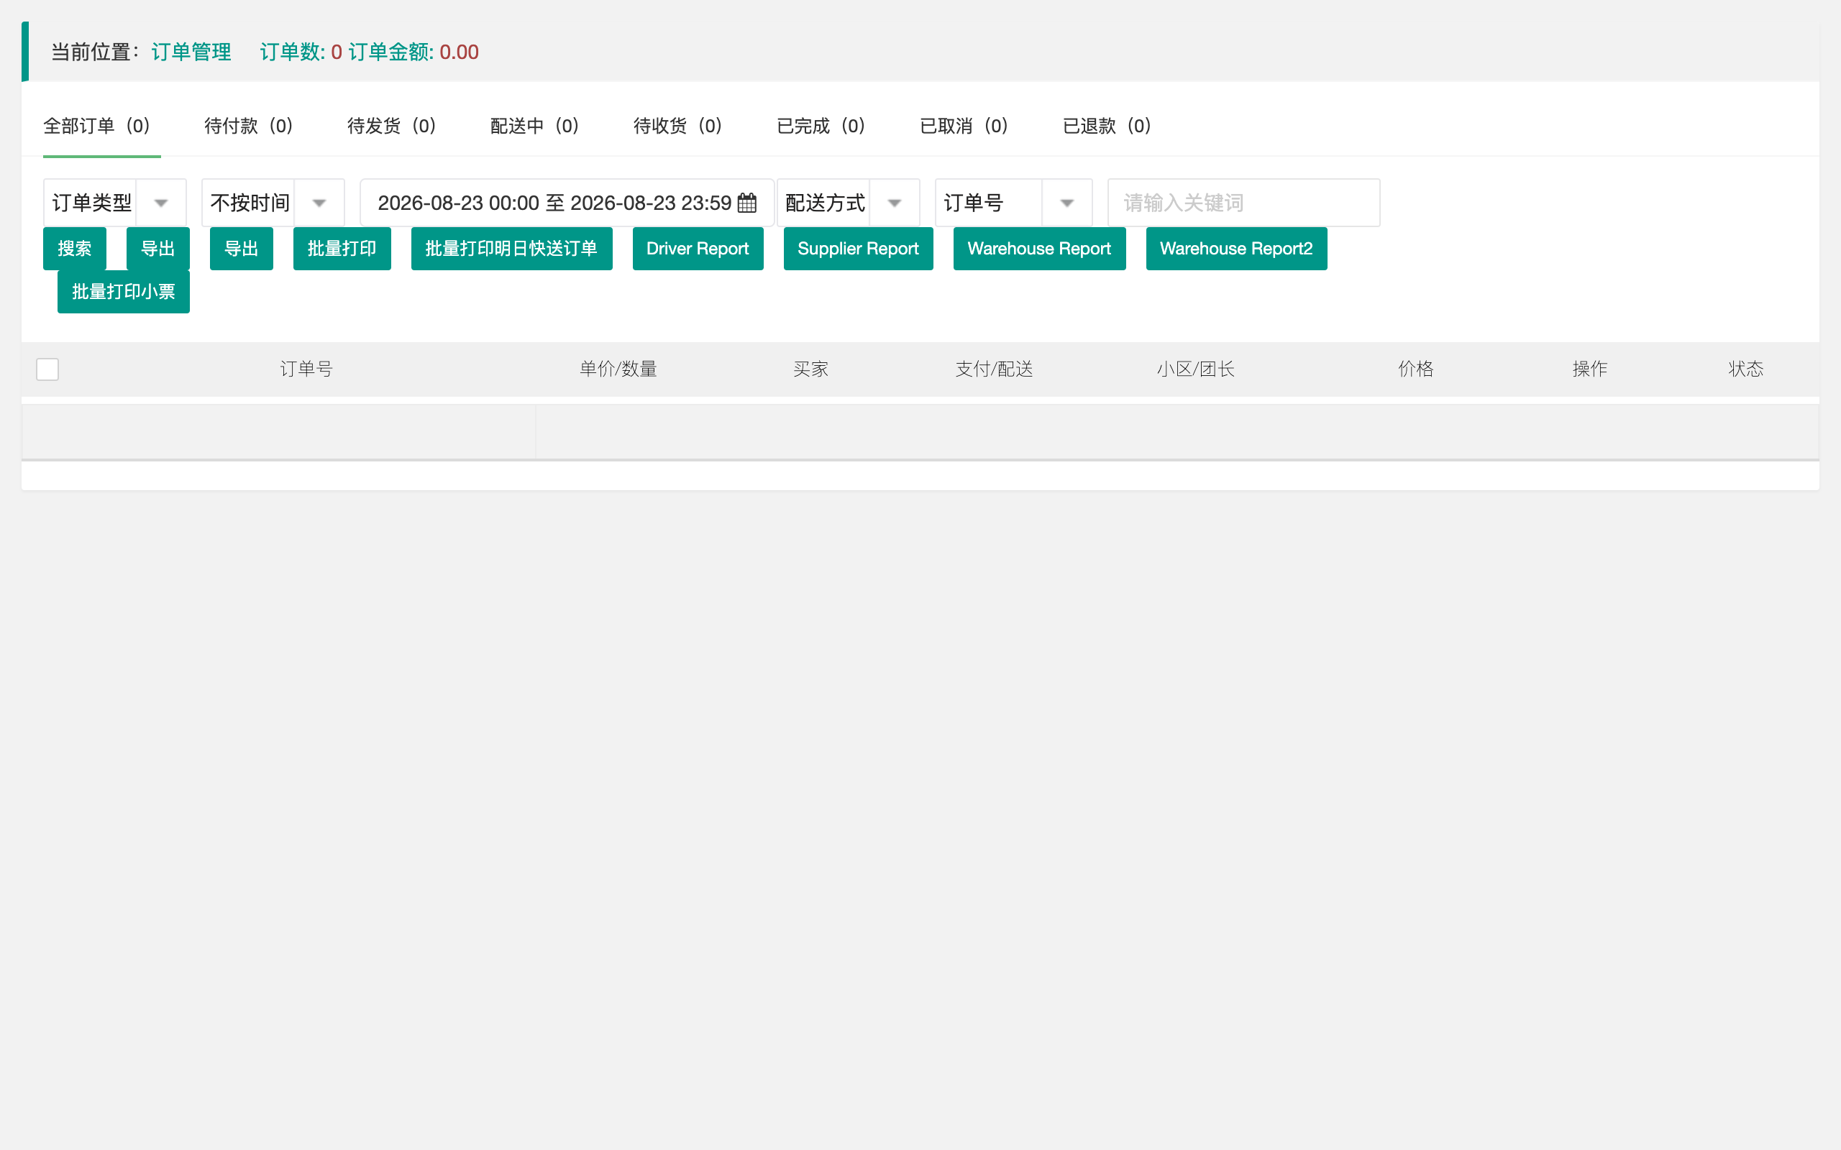
Task: Click the 搜索 search button
Action: pyautogui.click(x=75, y=249)
